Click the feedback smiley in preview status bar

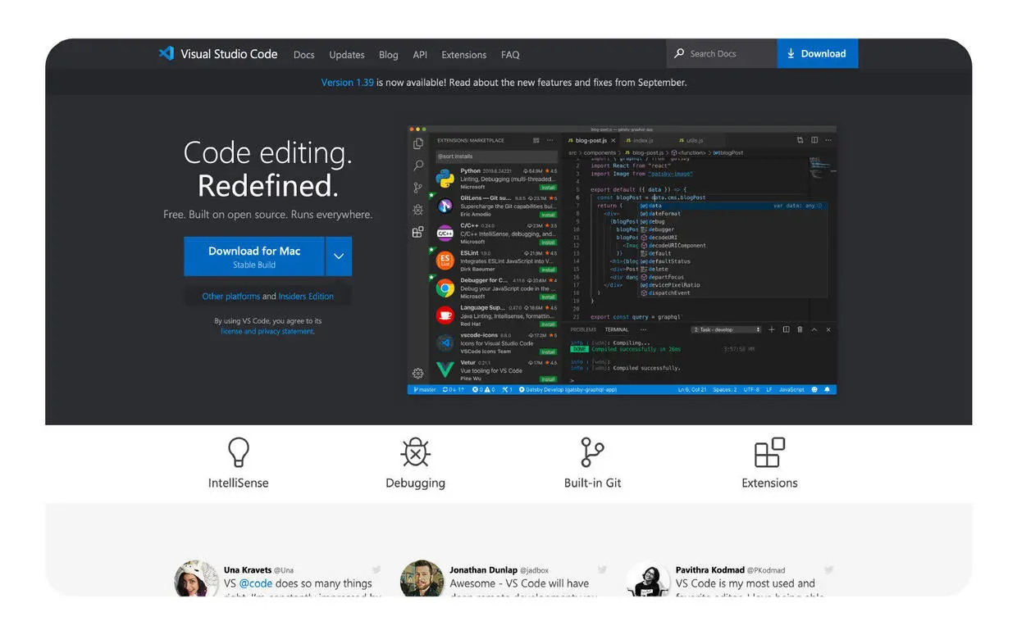pos(814,389)
